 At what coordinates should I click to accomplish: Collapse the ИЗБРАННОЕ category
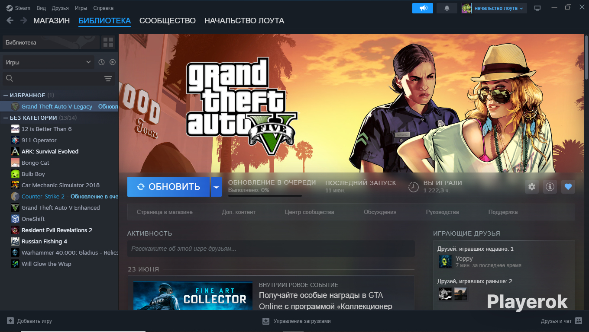click(6, 95)
